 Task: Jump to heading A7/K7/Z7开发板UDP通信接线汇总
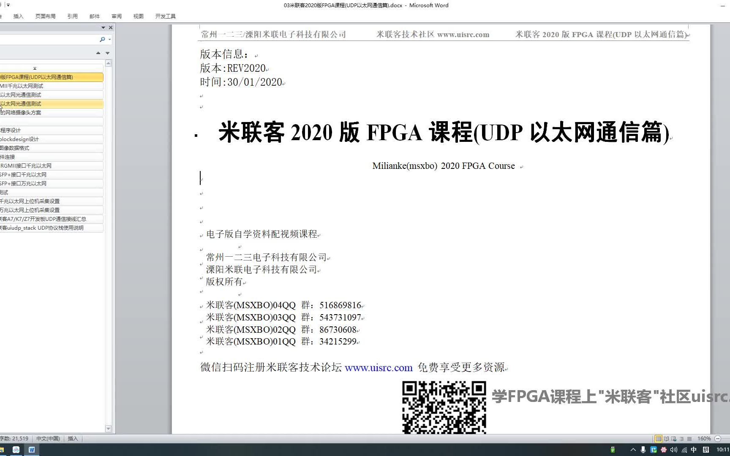(52, 219)
